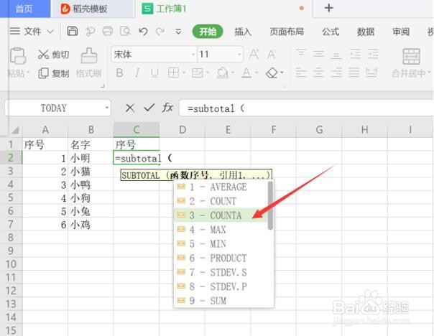Add a new tab with plus
Screen dimensions: 434x336
coord(328,8)
